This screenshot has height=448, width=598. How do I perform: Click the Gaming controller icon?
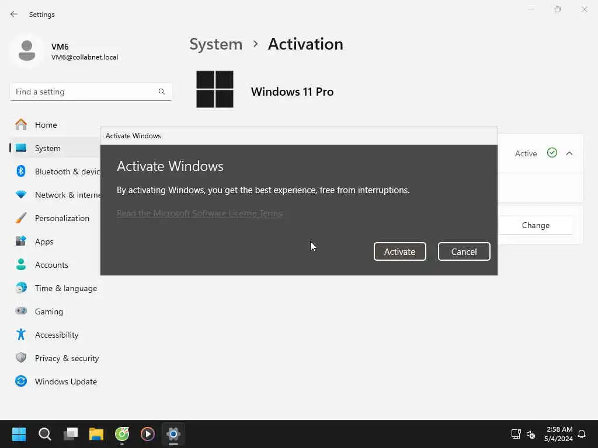[x=21, y=311]
